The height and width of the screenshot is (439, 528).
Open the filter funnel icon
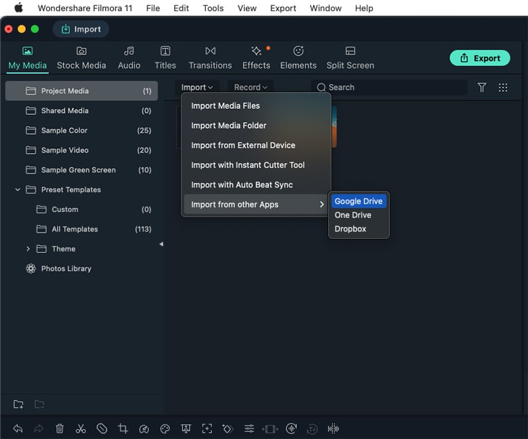pyautogui.click(x=482, y=88)
